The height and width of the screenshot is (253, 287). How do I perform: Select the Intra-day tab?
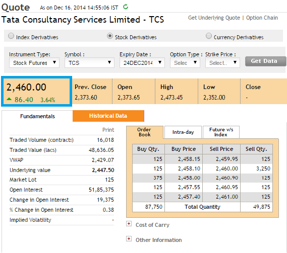tap(183, 132)
